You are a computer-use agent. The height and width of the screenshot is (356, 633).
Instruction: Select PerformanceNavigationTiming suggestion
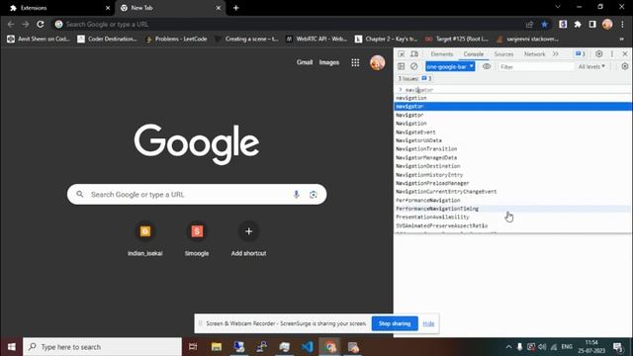512,209
